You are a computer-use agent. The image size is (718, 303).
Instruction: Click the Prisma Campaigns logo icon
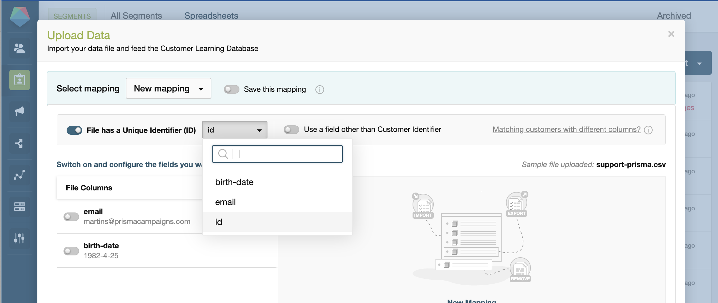click(x=20, y=16)
